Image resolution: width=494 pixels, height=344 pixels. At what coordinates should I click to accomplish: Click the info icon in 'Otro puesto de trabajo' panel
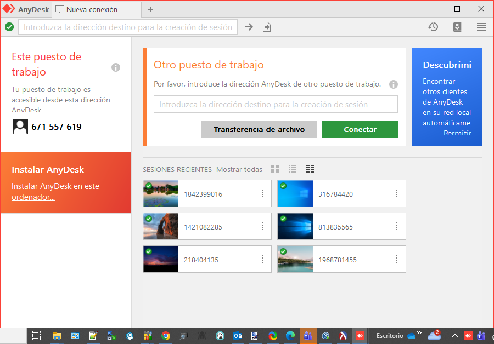[393, 84]
